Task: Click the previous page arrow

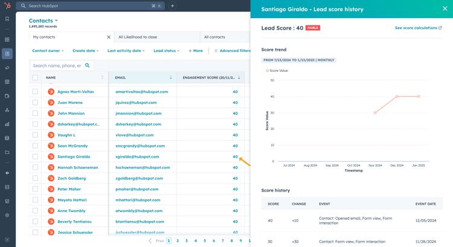Action: click(x=150, y=240)
